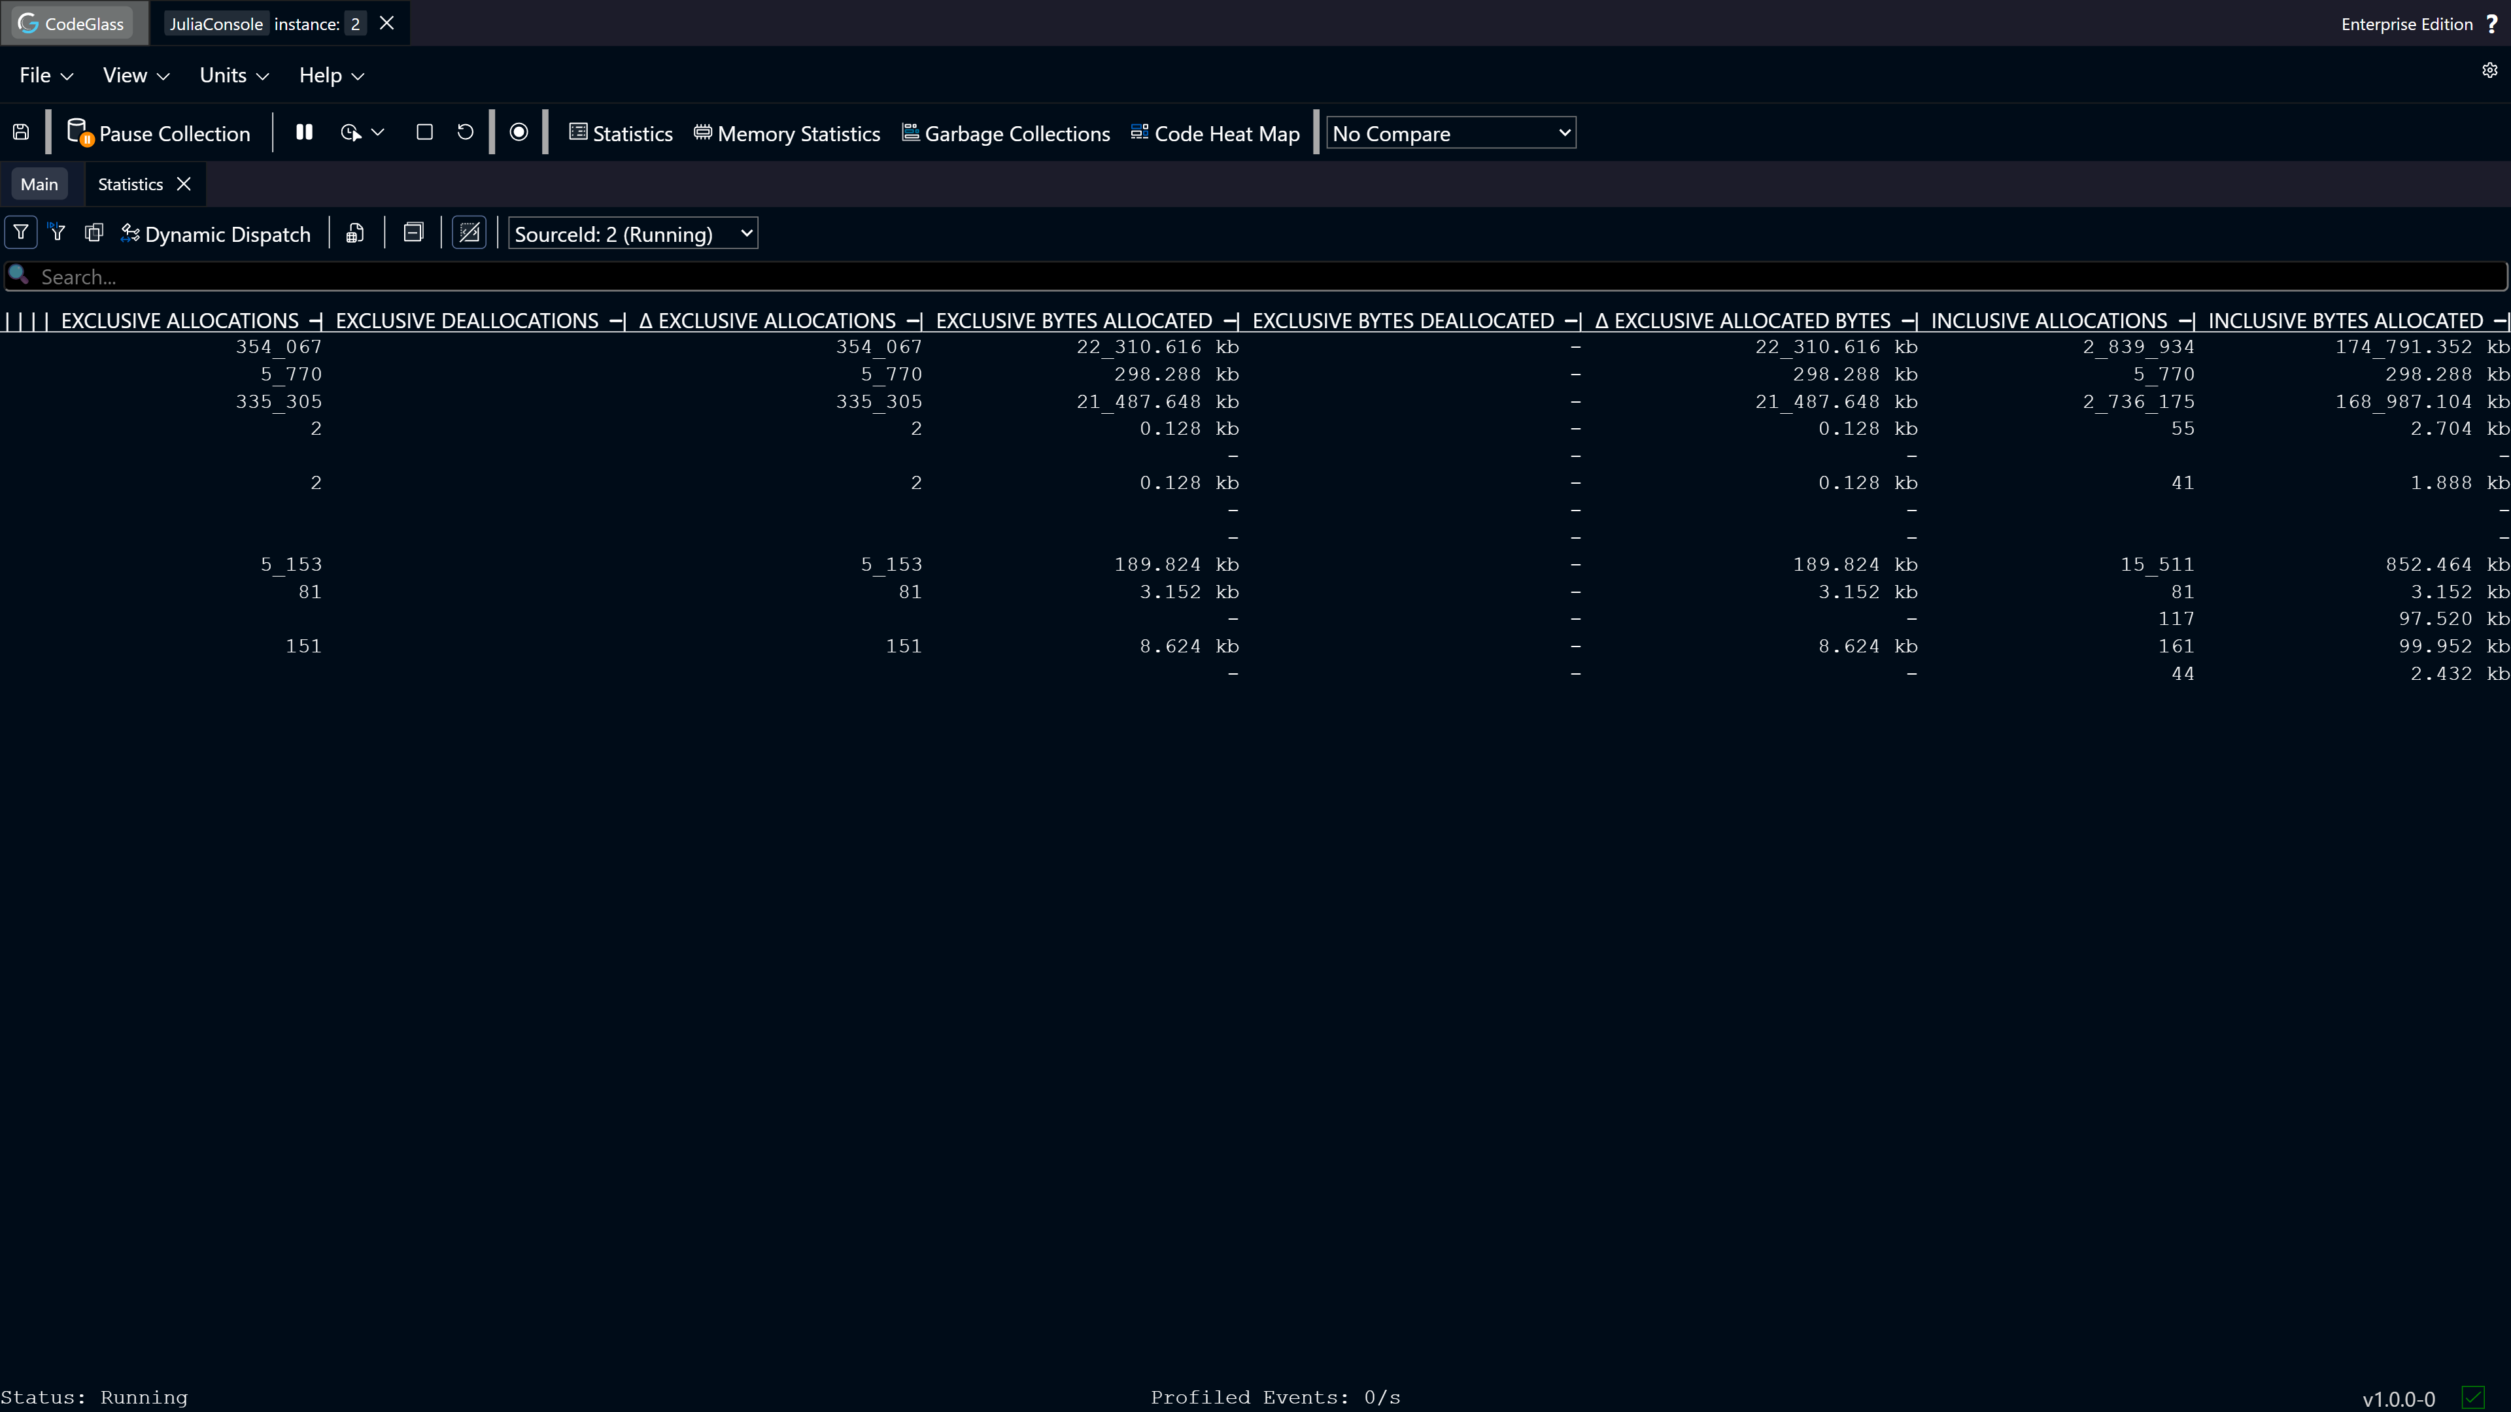The image size is (2511, 1412).
Task: Switch to the Main tab
Action: click(39, 184)
